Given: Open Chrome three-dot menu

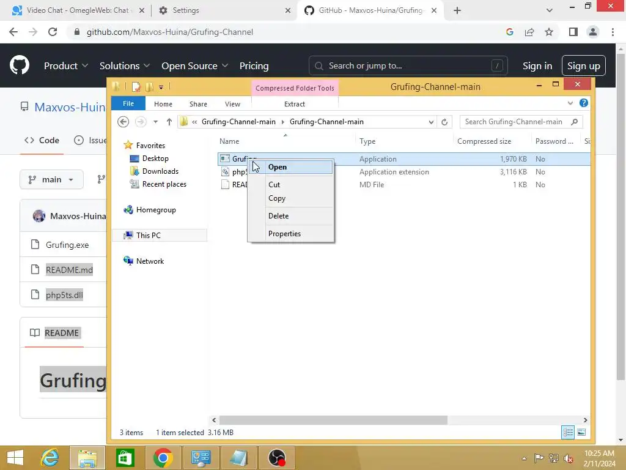Looking at the screenshot, I should point(613,32).
